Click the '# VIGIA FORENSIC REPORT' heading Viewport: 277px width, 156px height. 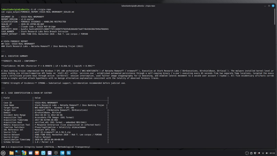point(14,41)
